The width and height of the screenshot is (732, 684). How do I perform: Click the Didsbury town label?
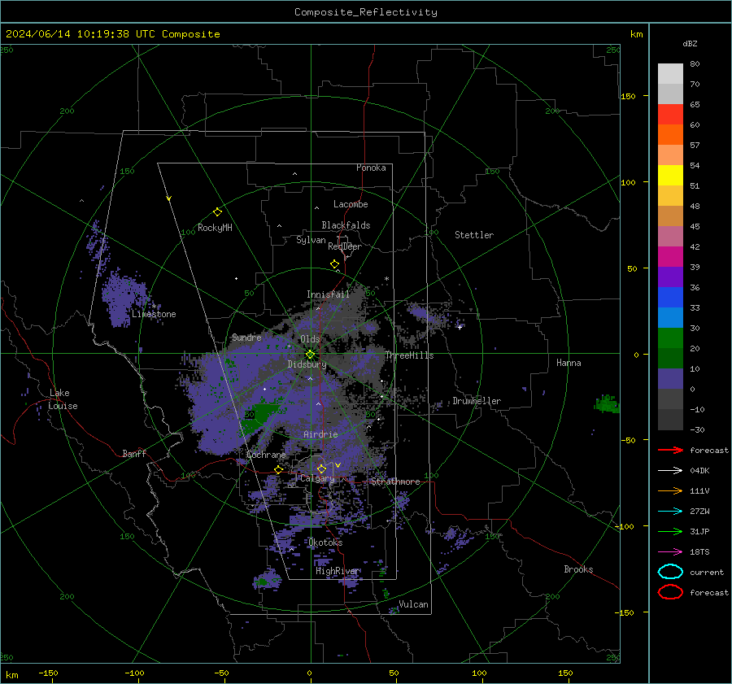tap(307, 364)
